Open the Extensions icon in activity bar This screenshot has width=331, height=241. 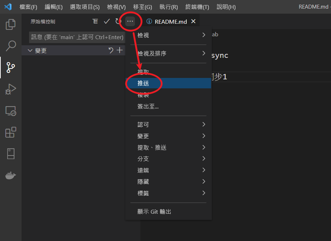click(10, 132)
